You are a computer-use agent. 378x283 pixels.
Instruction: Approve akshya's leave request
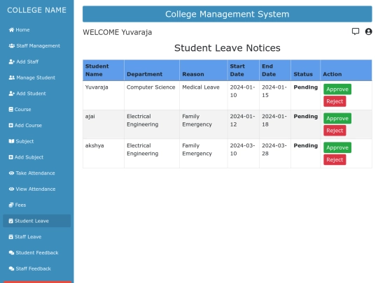(337, 147)
